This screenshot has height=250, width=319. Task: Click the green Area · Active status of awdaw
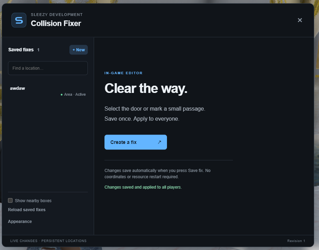pos(73,95)
